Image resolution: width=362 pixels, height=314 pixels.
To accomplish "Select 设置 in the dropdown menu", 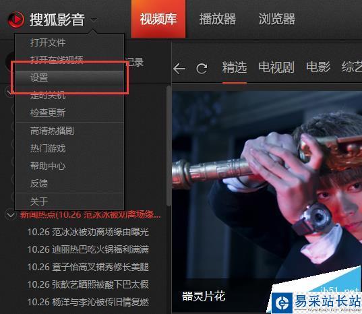I will tap(69, 77).
